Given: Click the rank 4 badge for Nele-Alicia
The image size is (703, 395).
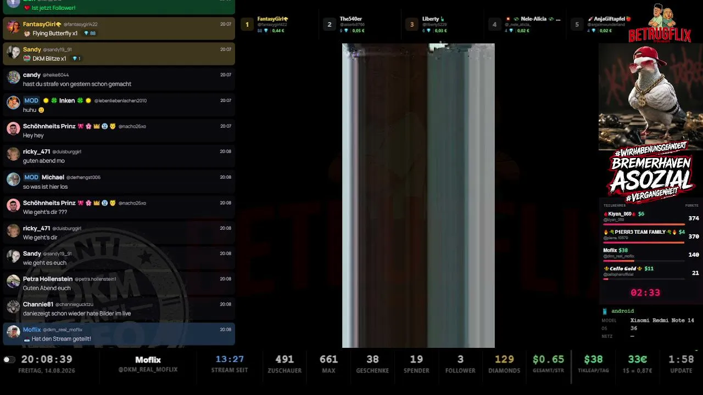Looking at the screenshot, I should pos(494,24).
